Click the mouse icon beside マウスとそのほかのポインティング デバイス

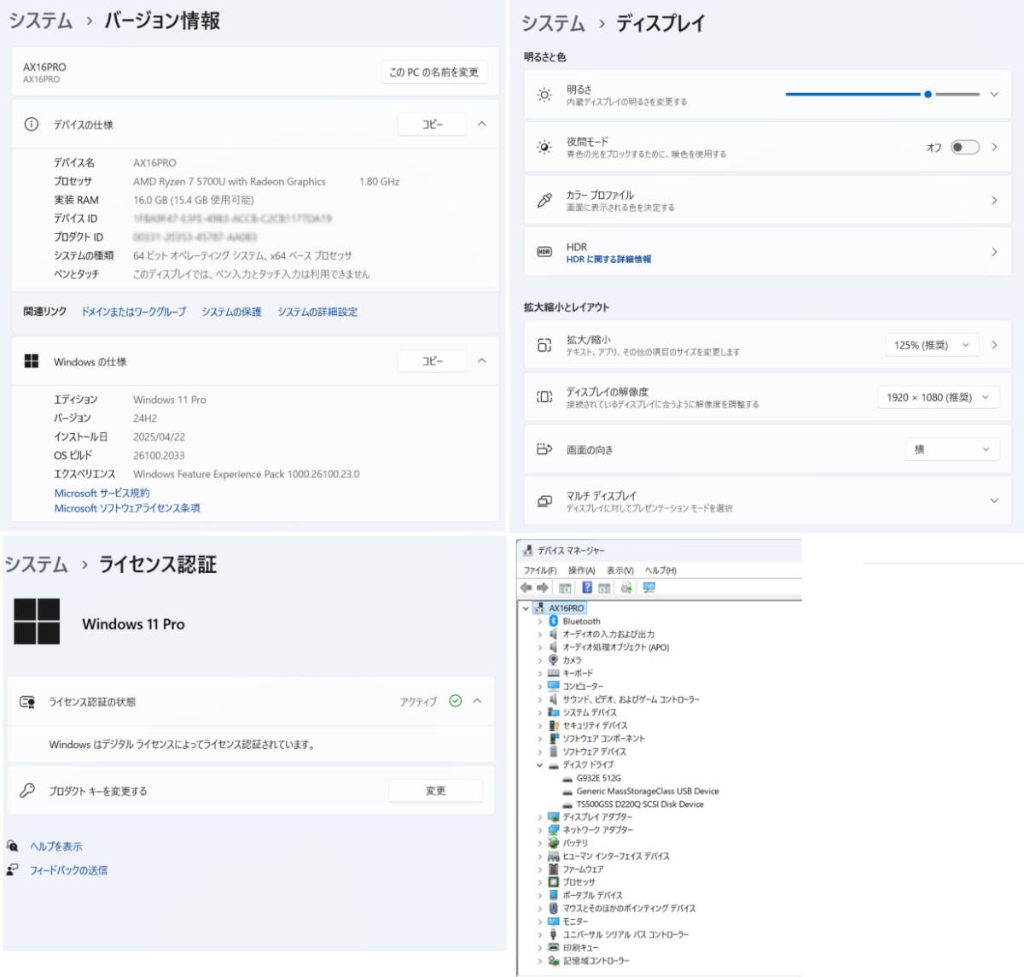pos(553,908)
